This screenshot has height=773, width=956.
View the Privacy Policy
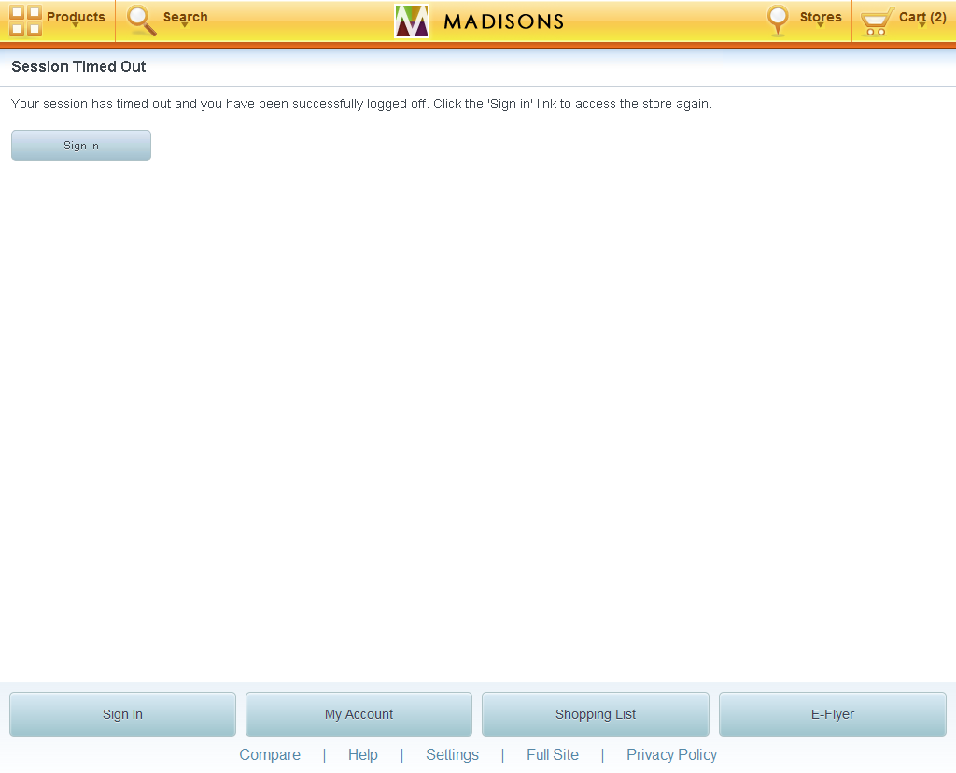coord(671,754)
